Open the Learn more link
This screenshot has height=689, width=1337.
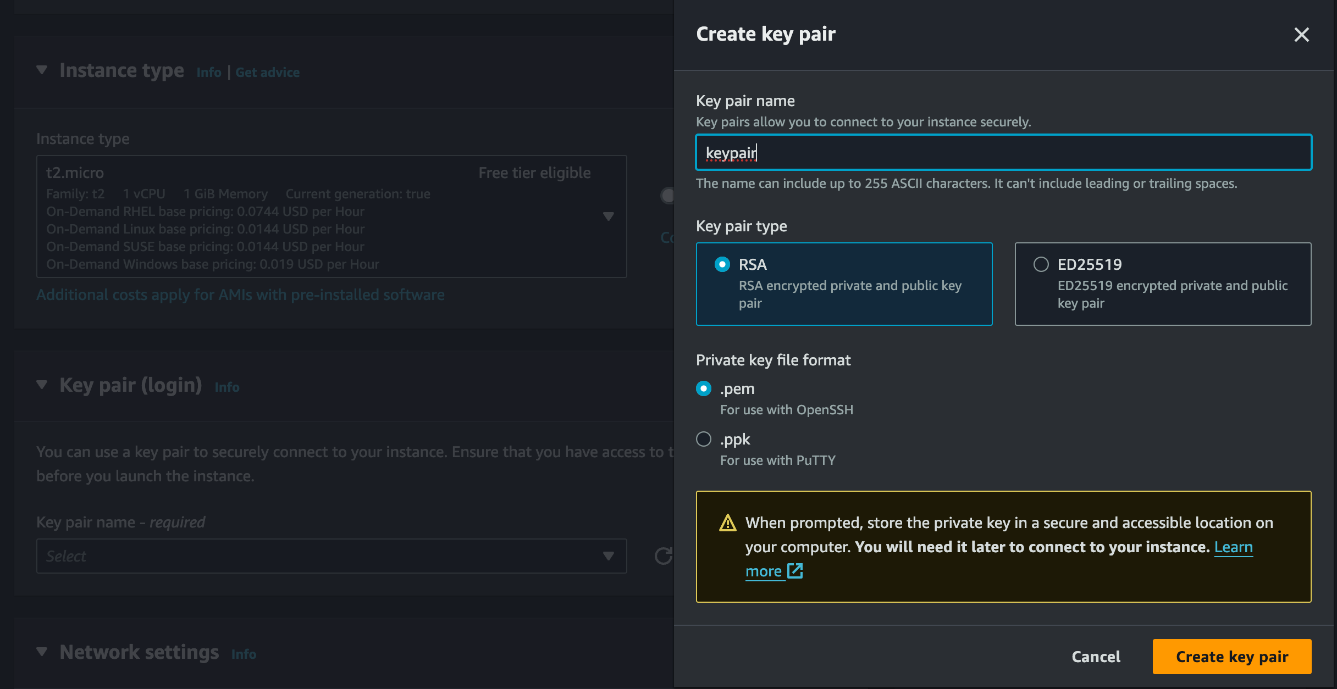1233,547
